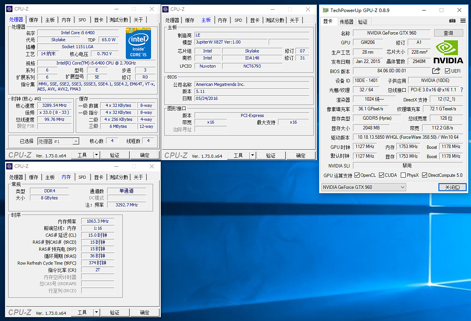Click the GPU name field NVIDIA GeForce GTX 960

click(392, 33)
